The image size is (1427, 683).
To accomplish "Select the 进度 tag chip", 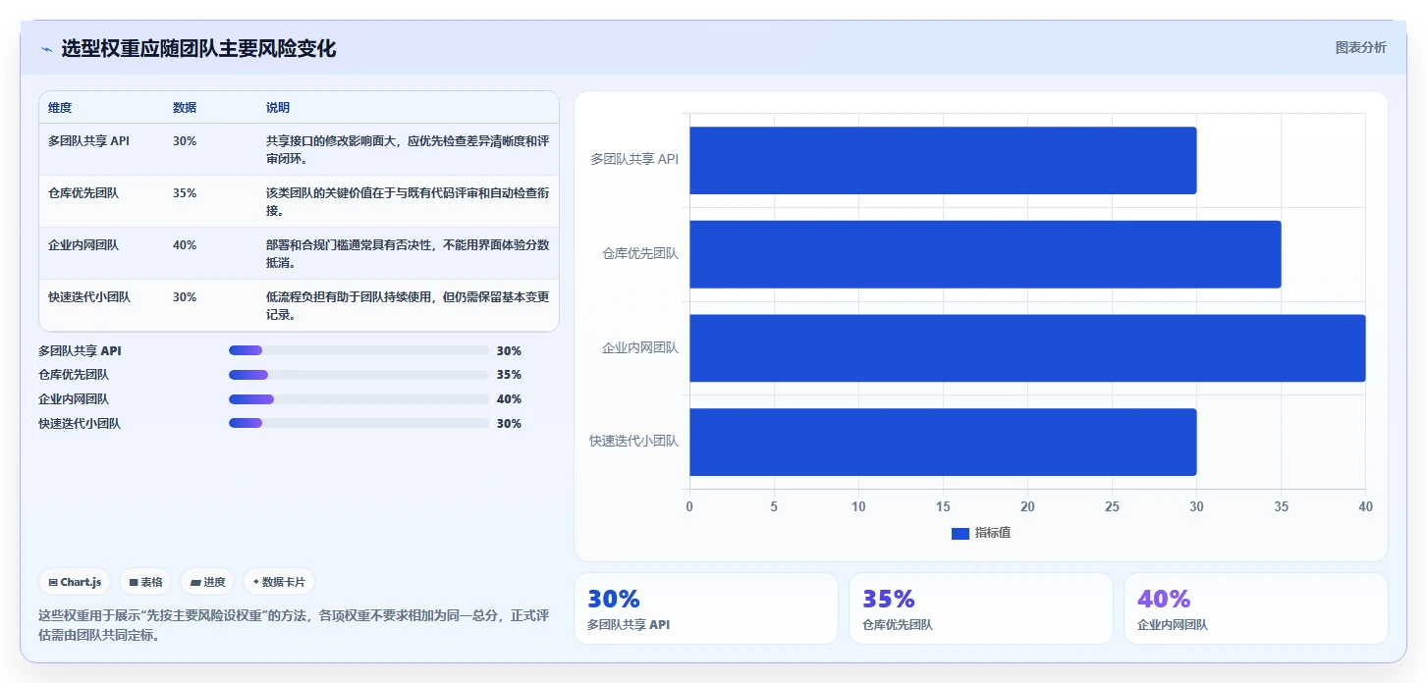I will [207, 582].
